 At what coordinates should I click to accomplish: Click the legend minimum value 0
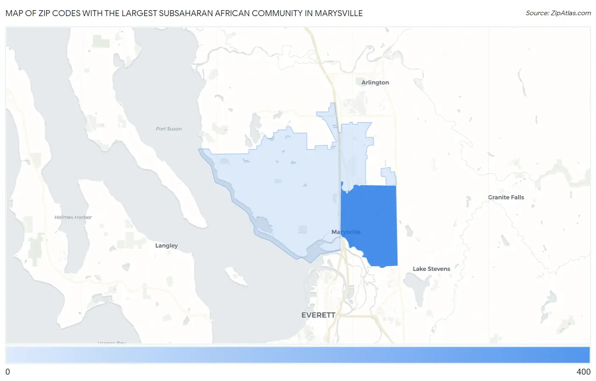tap(8, 372)
